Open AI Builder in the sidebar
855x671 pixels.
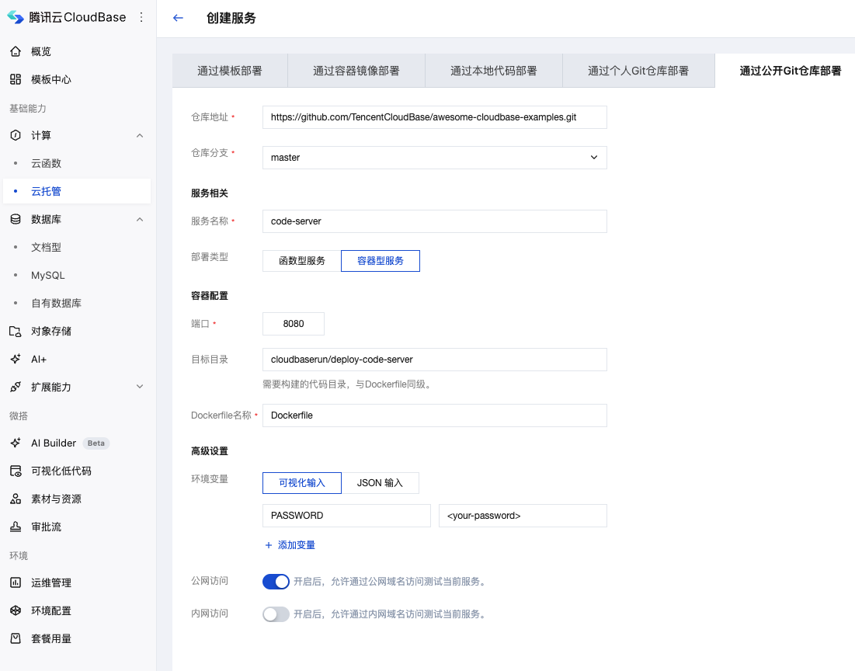click(58, 443)
